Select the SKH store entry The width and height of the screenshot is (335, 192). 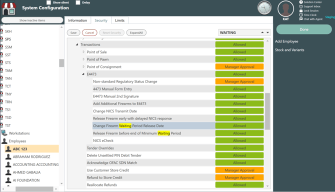(8, 31)
